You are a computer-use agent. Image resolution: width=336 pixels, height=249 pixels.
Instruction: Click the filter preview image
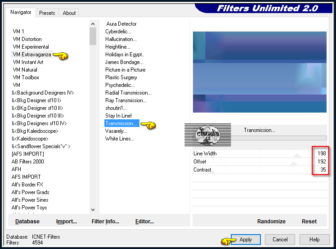pyautogui.click(x=260, y=72)
